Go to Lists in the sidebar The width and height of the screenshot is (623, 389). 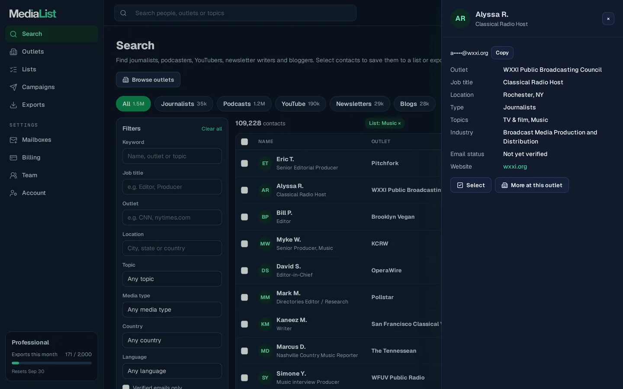[51, 69]
